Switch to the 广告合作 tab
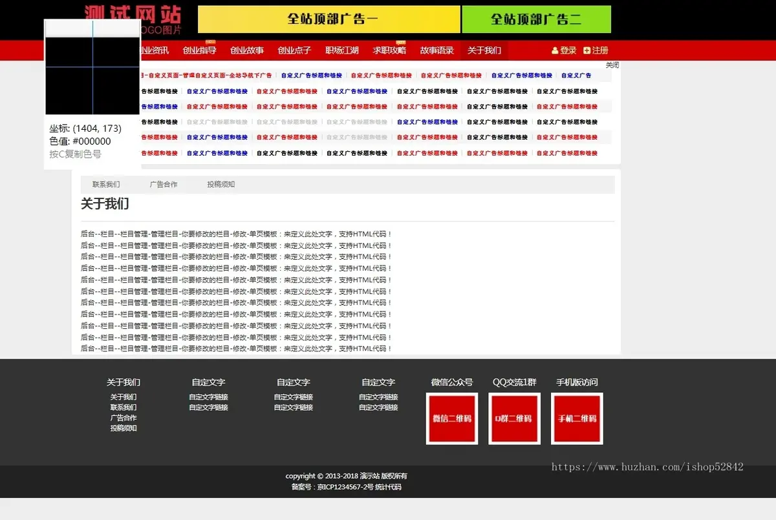 coord(164,185)
